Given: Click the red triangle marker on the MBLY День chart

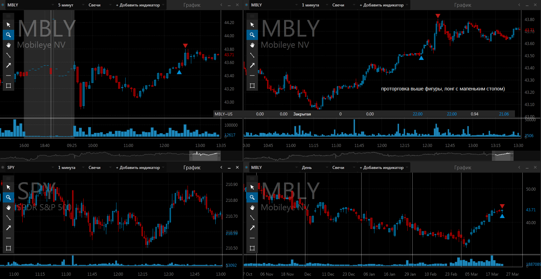Looking at the screenshot, I should click(x=502, y=206).
